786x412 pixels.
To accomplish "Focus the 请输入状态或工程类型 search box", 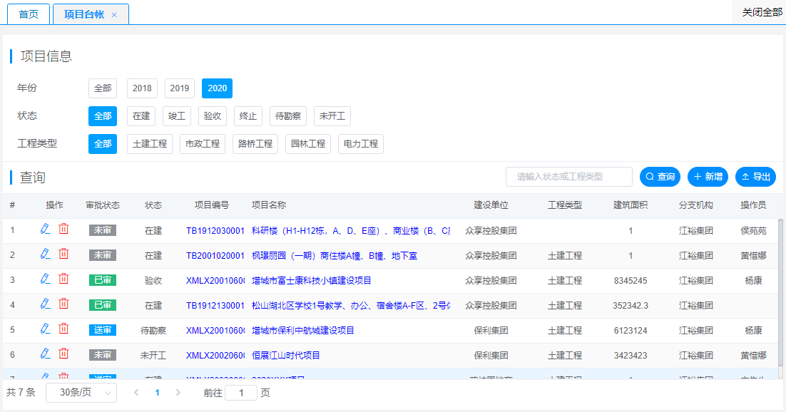I will 569,177.
